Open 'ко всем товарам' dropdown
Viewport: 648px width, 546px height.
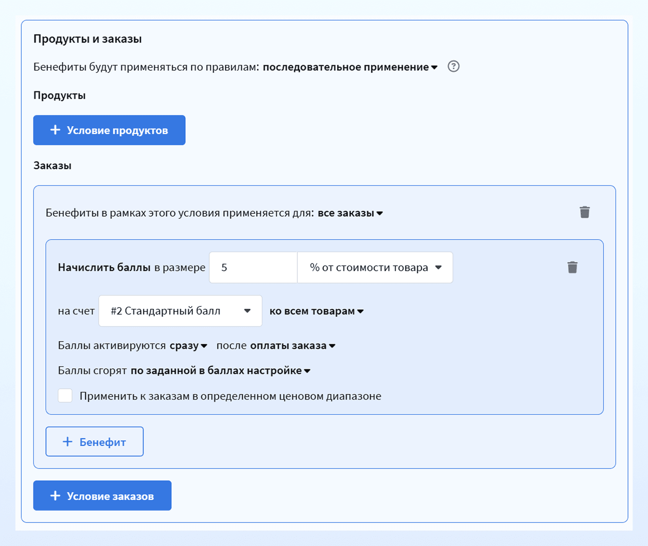click(x=317, y=311)
